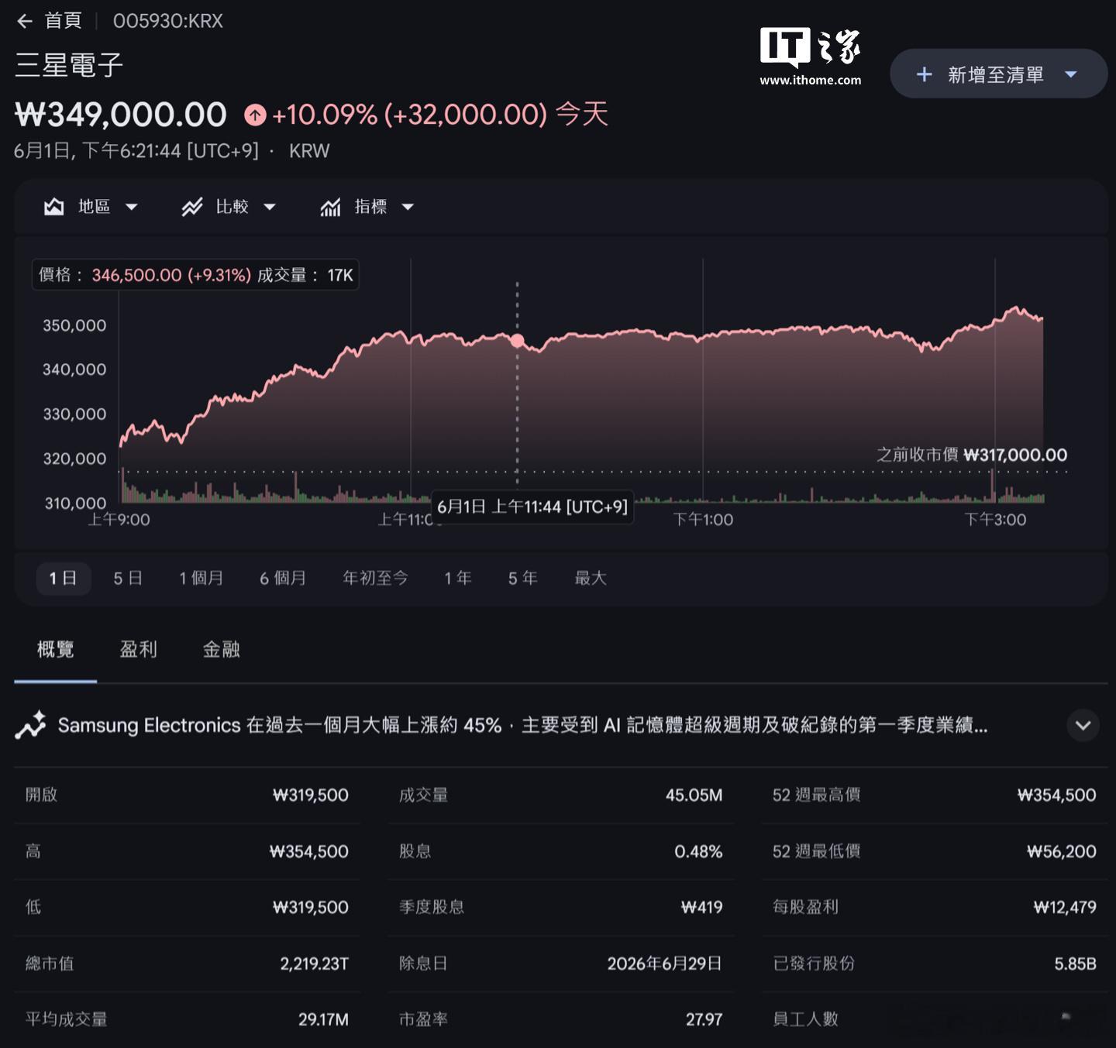The width and height of the screenshot is (1116, 1048).
Task: Select the 1 日 time range
Action: click(x=64, y=579)
